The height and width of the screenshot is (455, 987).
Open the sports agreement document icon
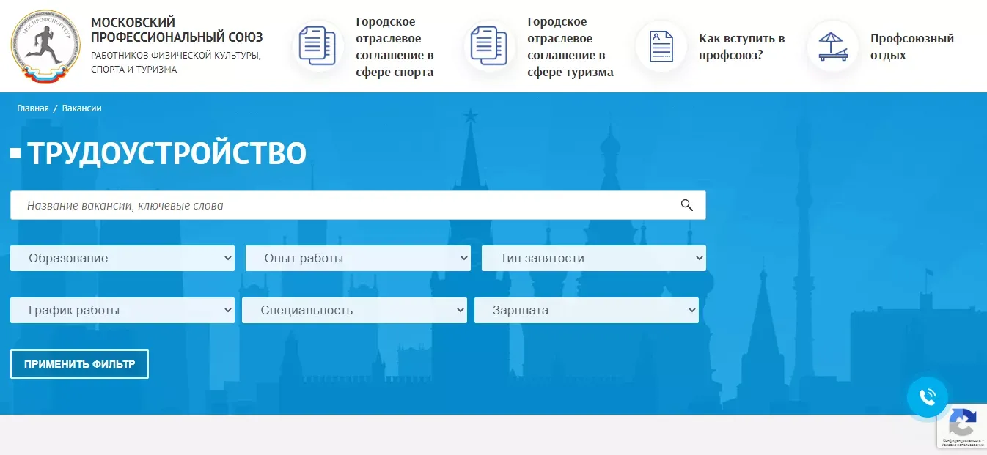(x=318, y=46)
